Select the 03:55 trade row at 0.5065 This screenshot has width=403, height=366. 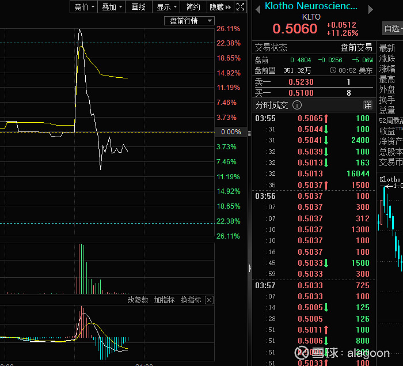314,118
